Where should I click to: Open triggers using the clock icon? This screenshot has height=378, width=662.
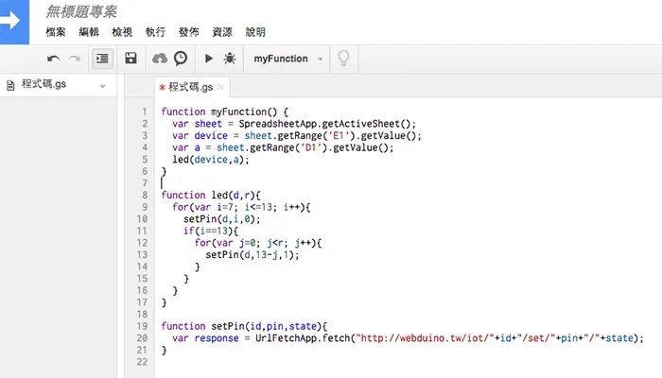(181, 59)
